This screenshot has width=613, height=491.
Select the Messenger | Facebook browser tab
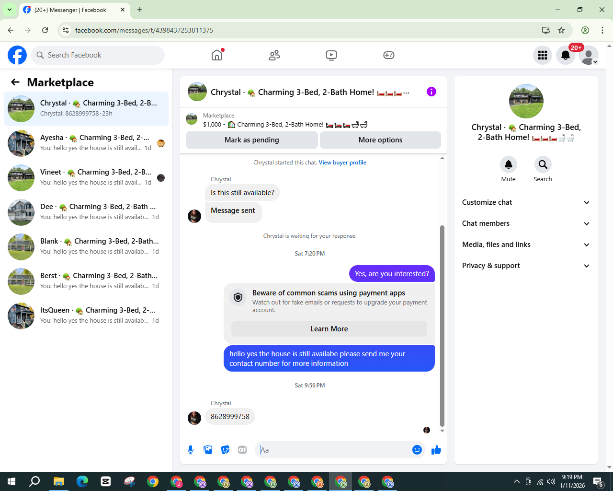pyautogui.click(x=74, y=10)
